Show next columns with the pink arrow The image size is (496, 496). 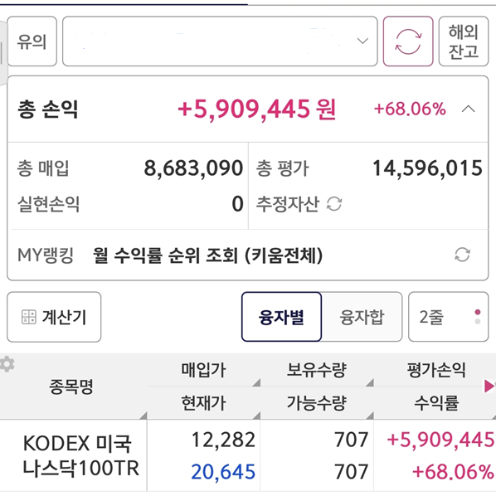click(x=489, y=386)
